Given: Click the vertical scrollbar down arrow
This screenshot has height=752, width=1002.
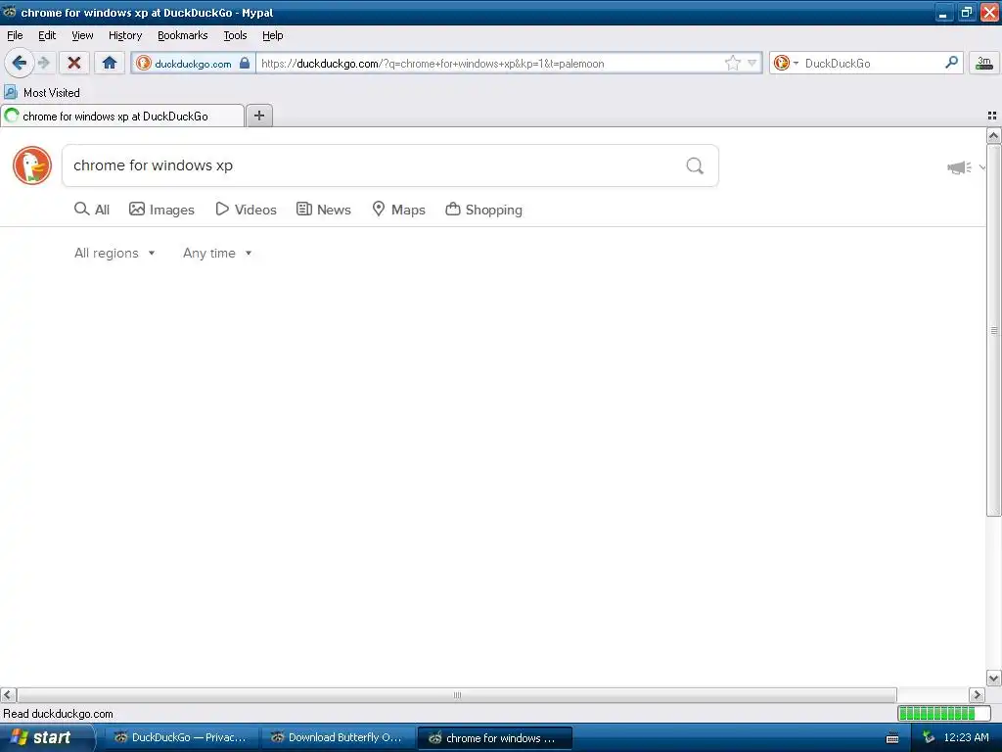Looking at the screenshot, I should [993, 679].
